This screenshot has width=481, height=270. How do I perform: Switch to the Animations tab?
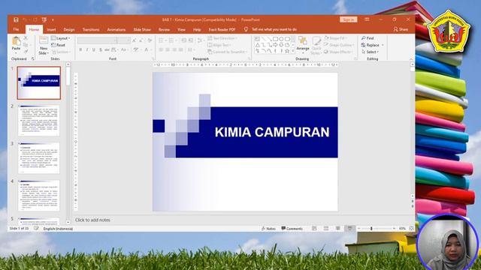(116, 29)
